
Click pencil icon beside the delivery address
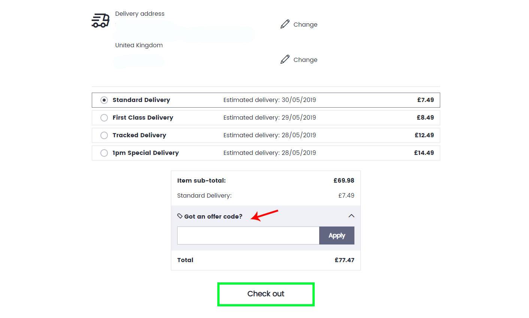[285, 24]
